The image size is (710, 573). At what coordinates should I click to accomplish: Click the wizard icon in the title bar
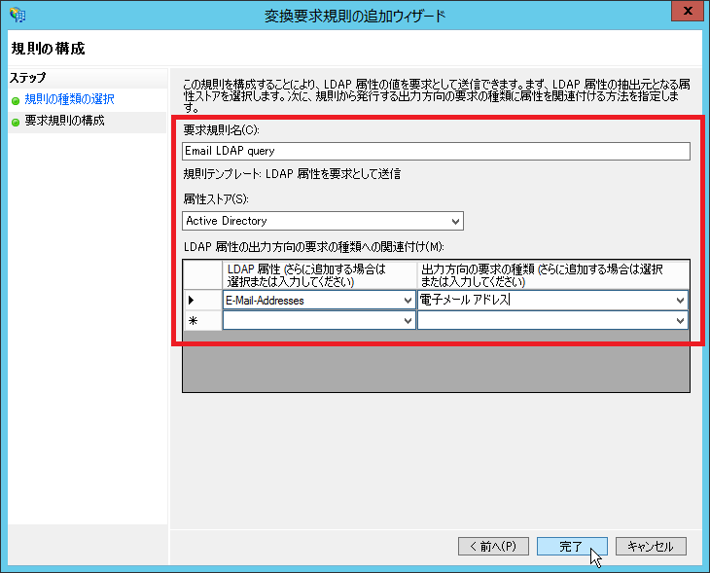coord(18,15)
